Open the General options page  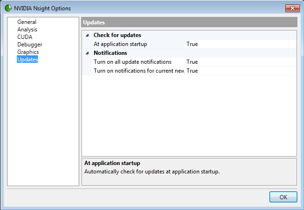(27, 22)
